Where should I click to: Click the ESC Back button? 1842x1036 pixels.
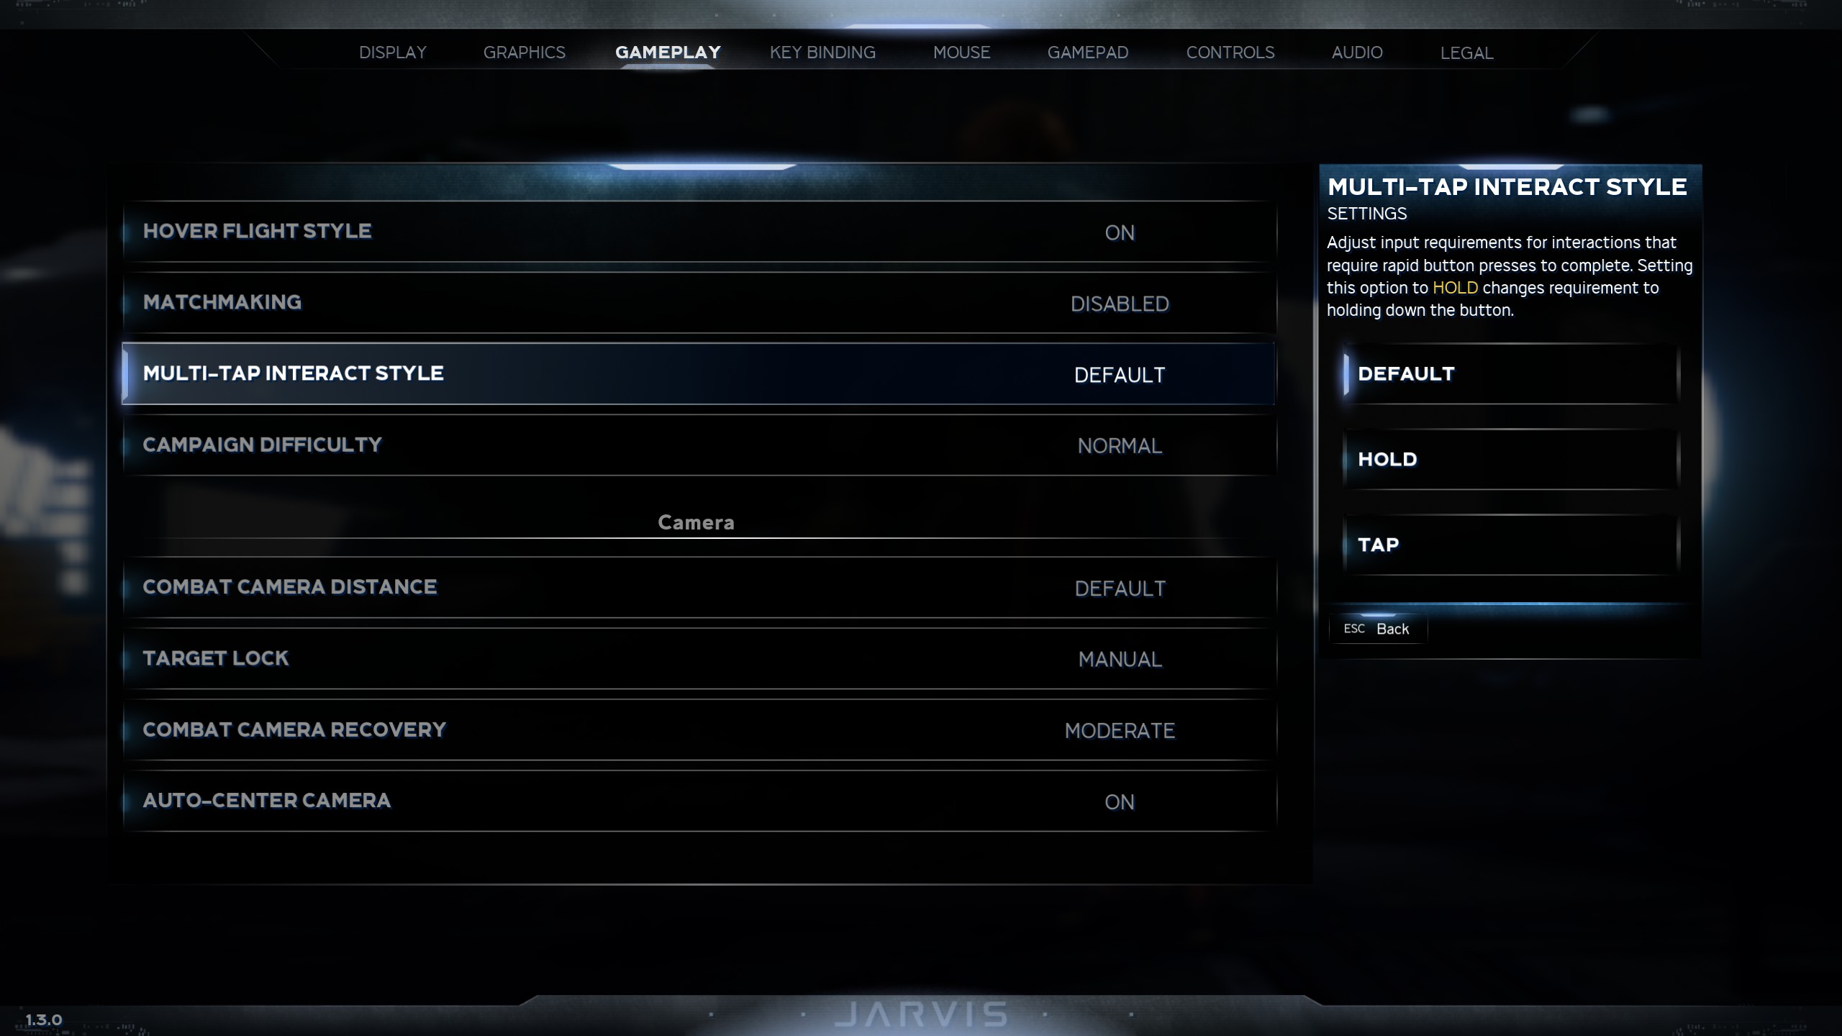pos(1377,629)
